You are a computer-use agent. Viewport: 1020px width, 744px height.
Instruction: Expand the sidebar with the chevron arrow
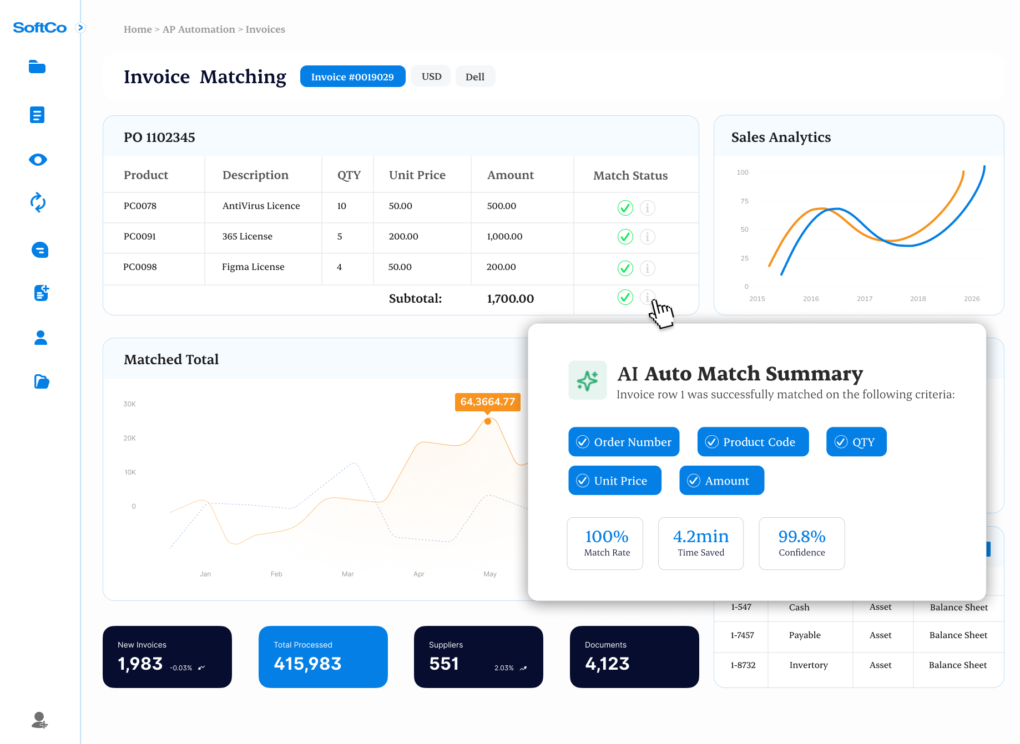coord(80,28)
